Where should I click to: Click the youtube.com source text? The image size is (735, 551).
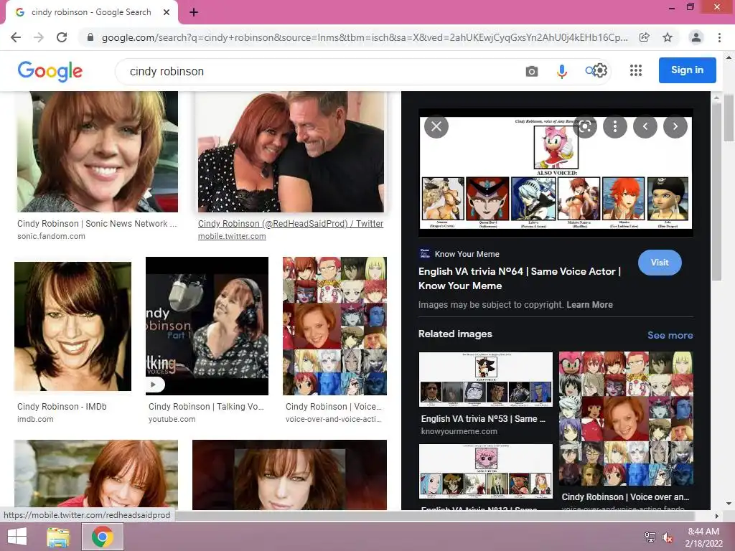172,419
